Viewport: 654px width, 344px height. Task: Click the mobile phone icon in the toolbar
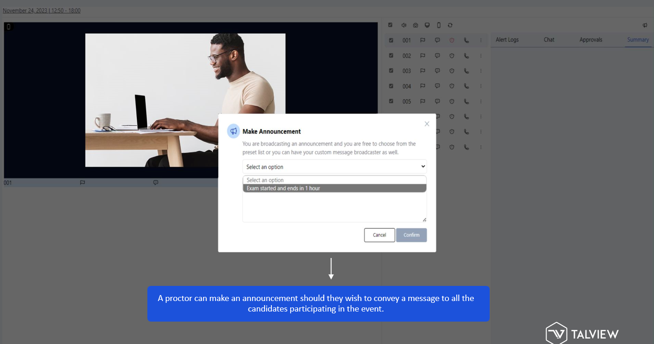(x=438, y=25)
